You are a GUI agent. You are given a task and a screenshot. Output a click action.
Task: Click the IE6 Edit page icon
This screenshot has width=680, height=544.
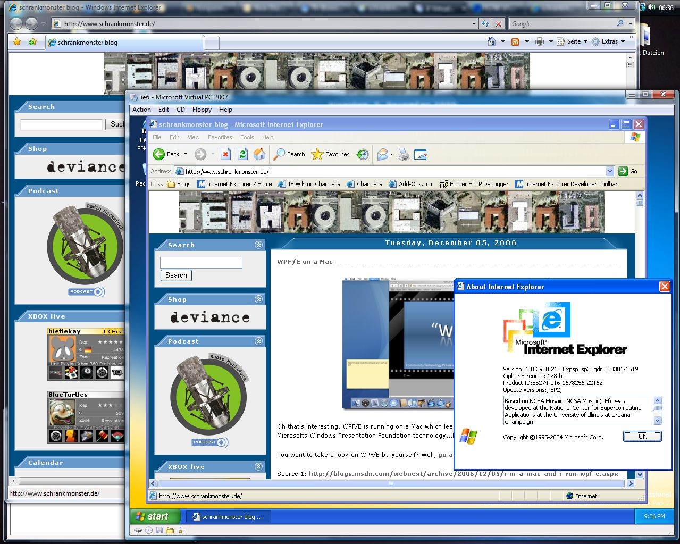[420, 154]
